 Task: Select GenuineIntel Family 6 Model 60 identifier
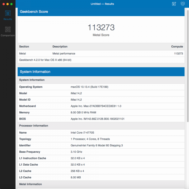[x=97, y=145]
